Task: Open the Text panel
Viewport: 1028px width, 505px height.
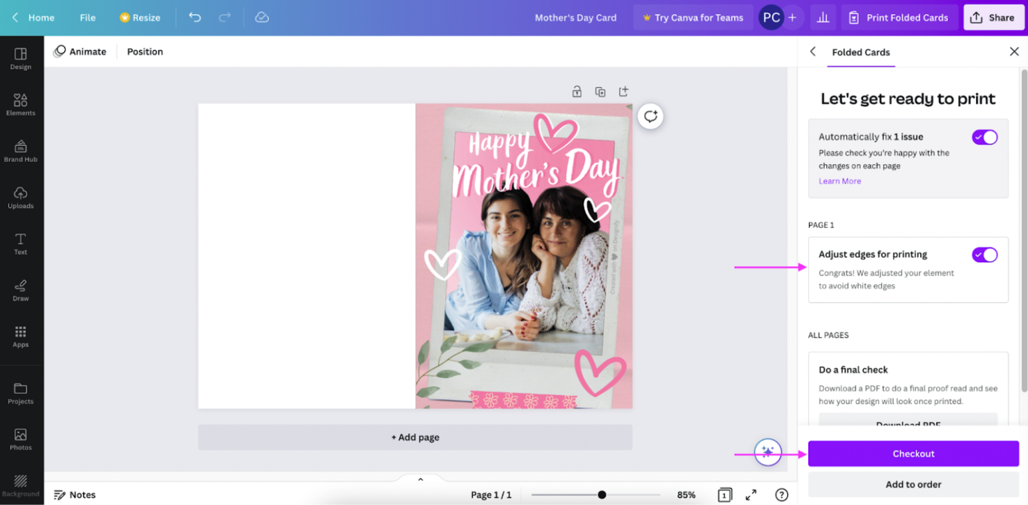Action: click(21, 244)
